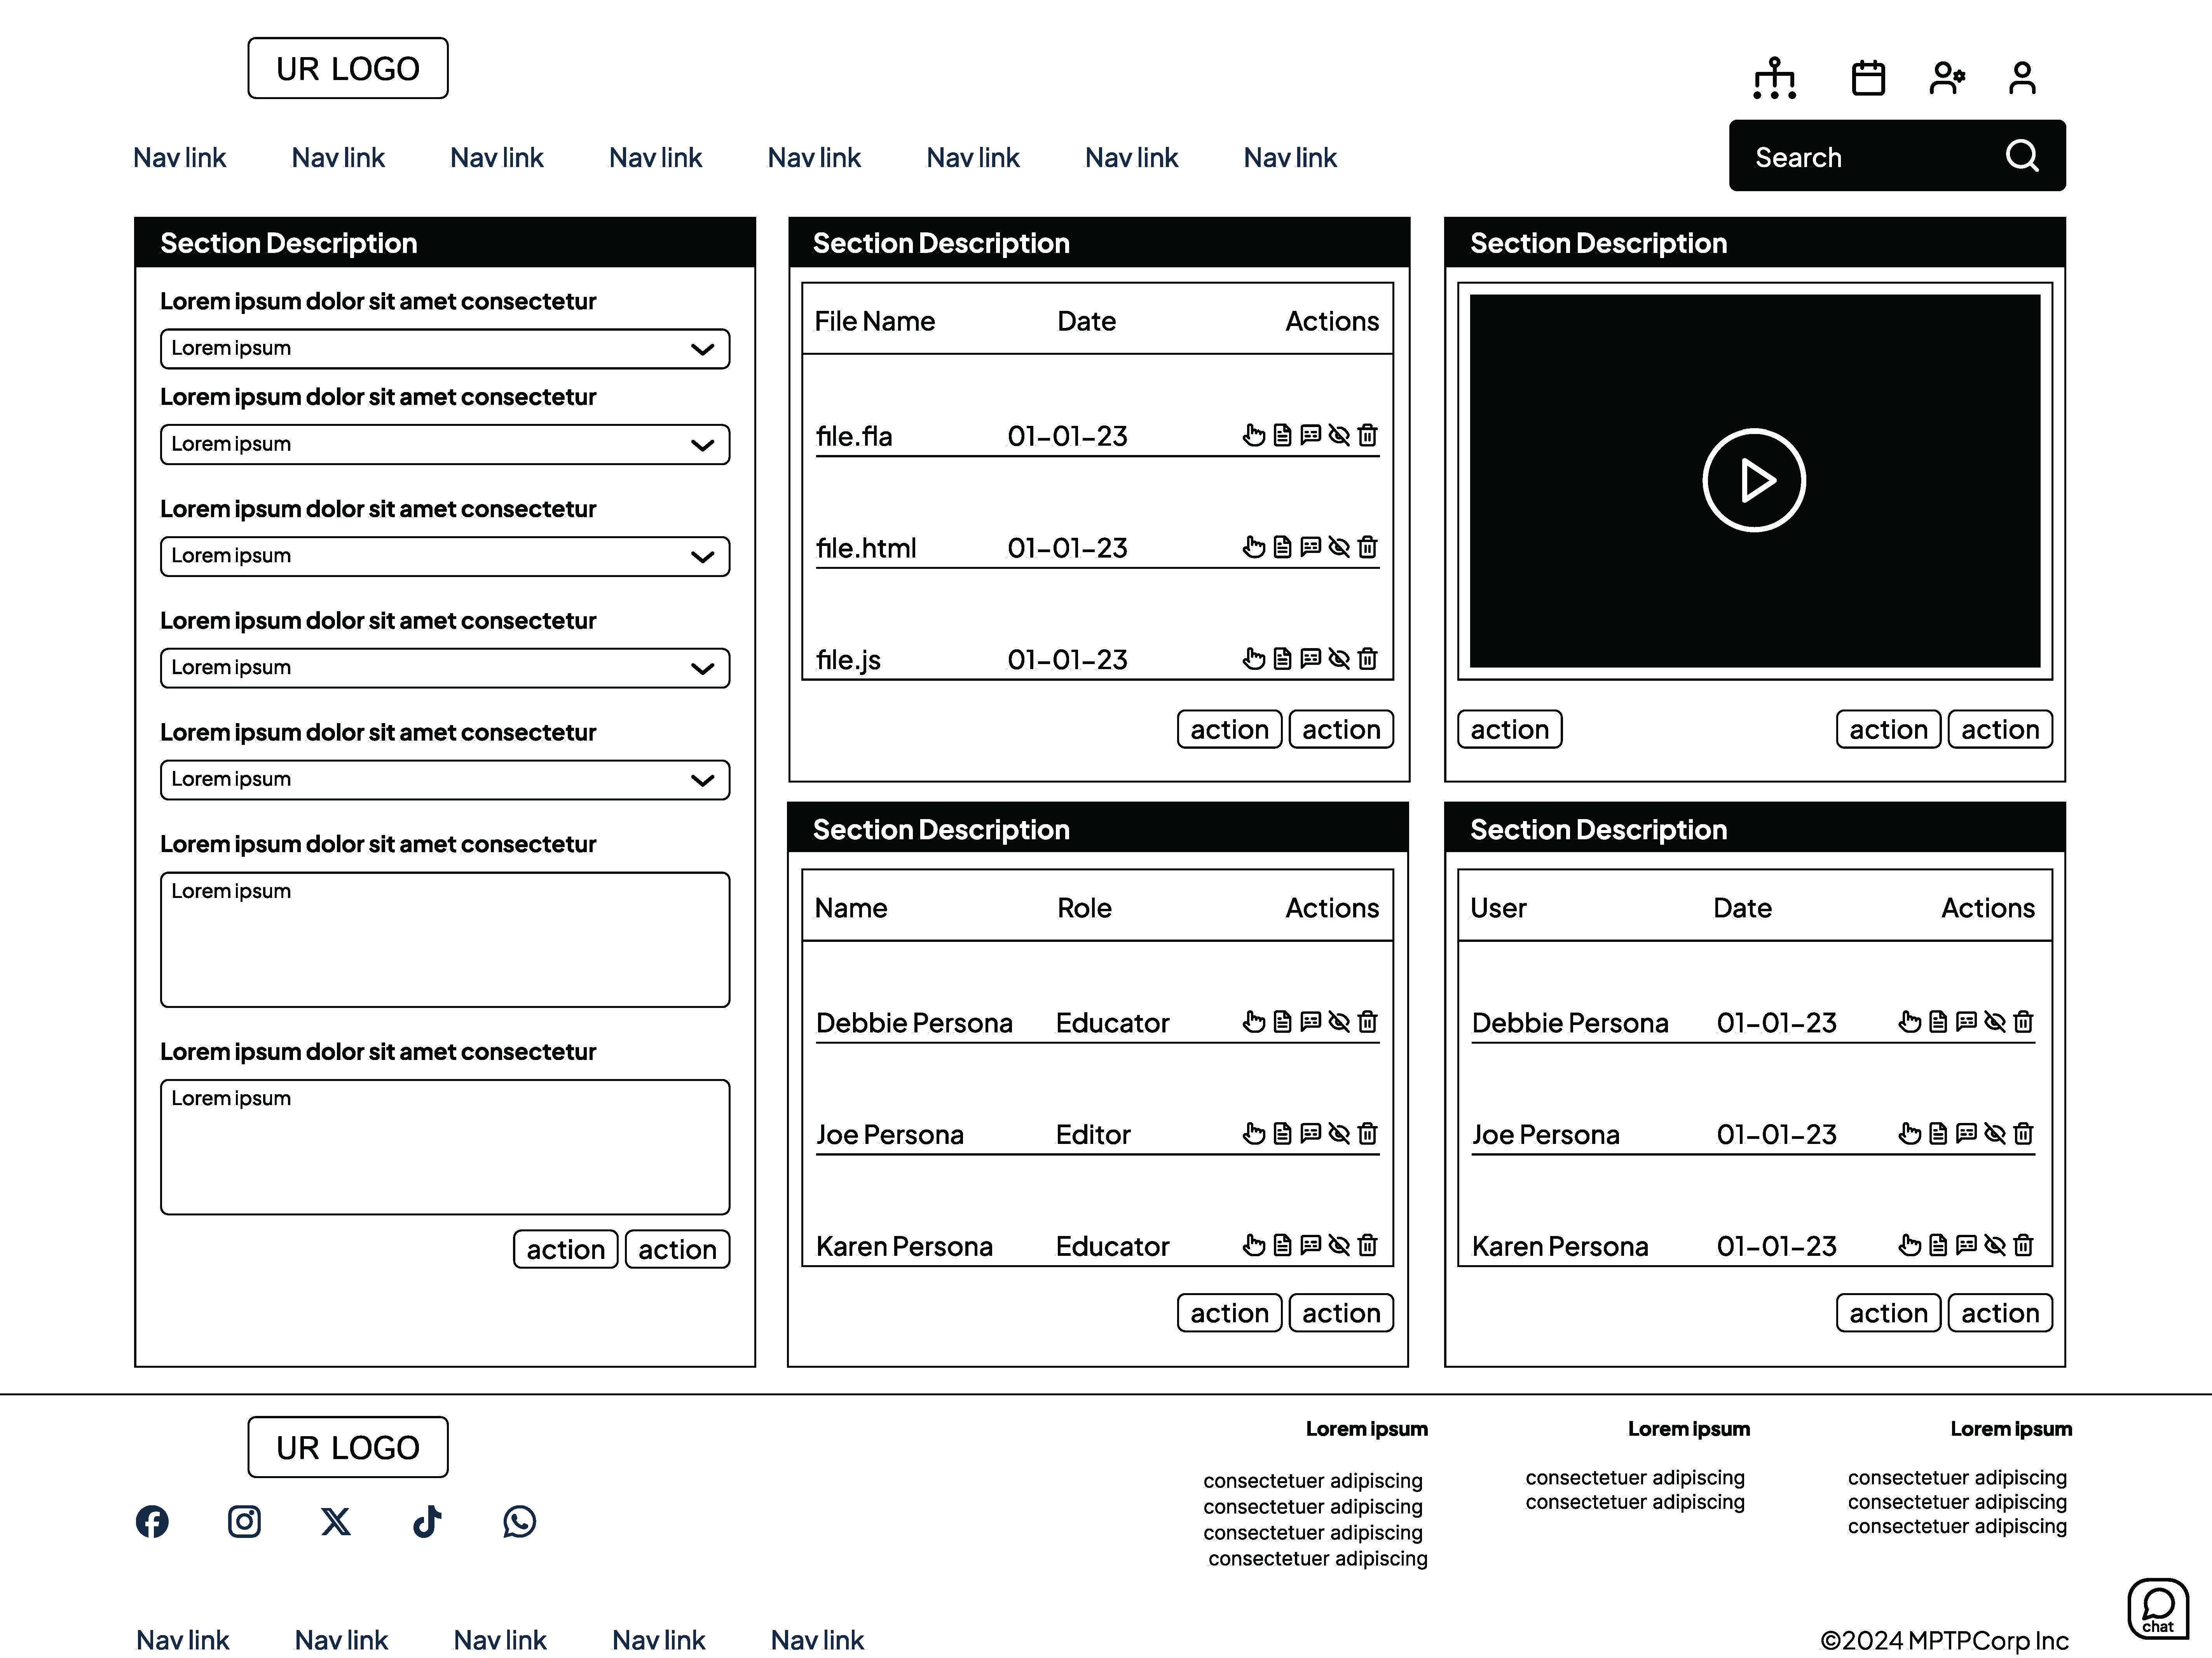The width and height of the screenshot is (2212, 1658).
Task: Delete file.fla using its trash icon
Action: tap(1367, 435)
